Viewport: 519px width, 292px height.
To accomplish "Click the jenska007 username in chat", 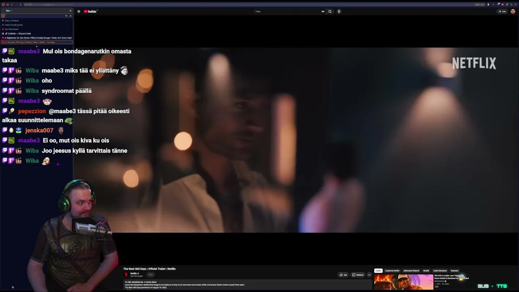I will 39,130.
